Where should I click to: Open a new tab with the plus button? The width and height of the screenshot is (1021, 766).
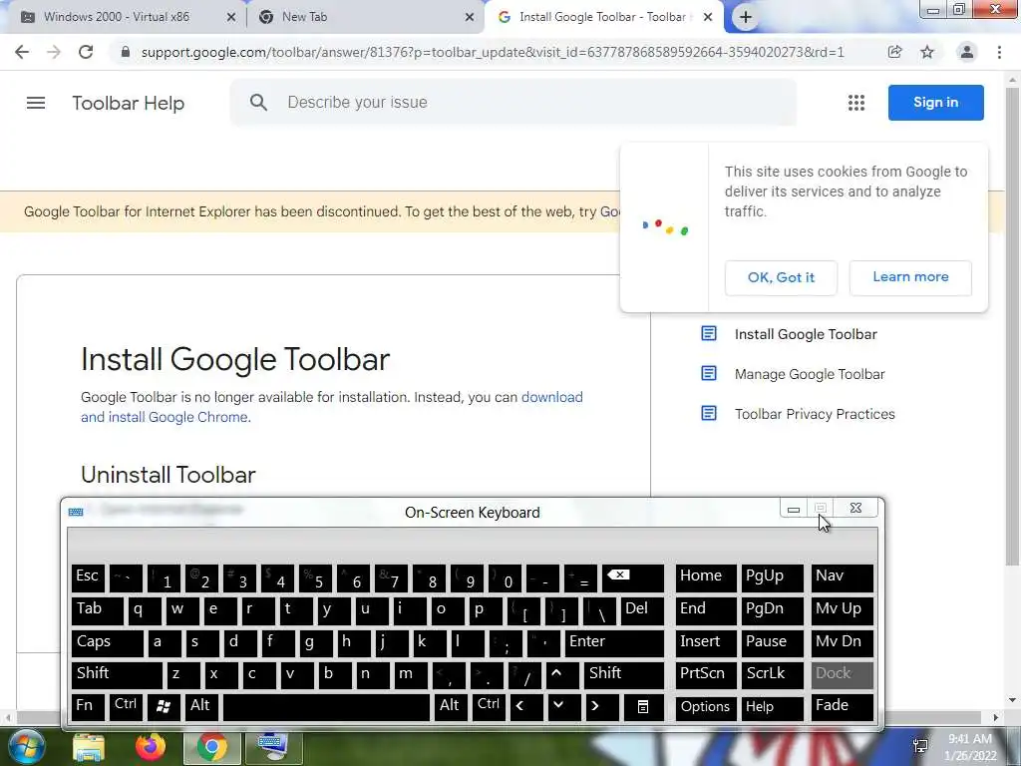pos(746,18)
